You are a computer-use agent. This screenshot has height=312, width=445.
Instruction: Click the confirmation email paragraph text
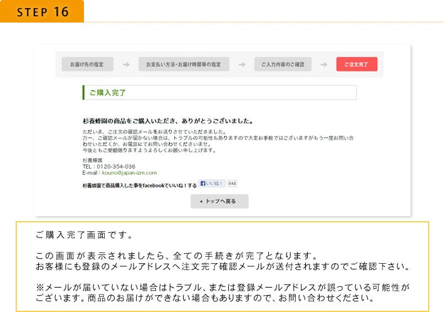pyautogui.click(x=213, y=141)
